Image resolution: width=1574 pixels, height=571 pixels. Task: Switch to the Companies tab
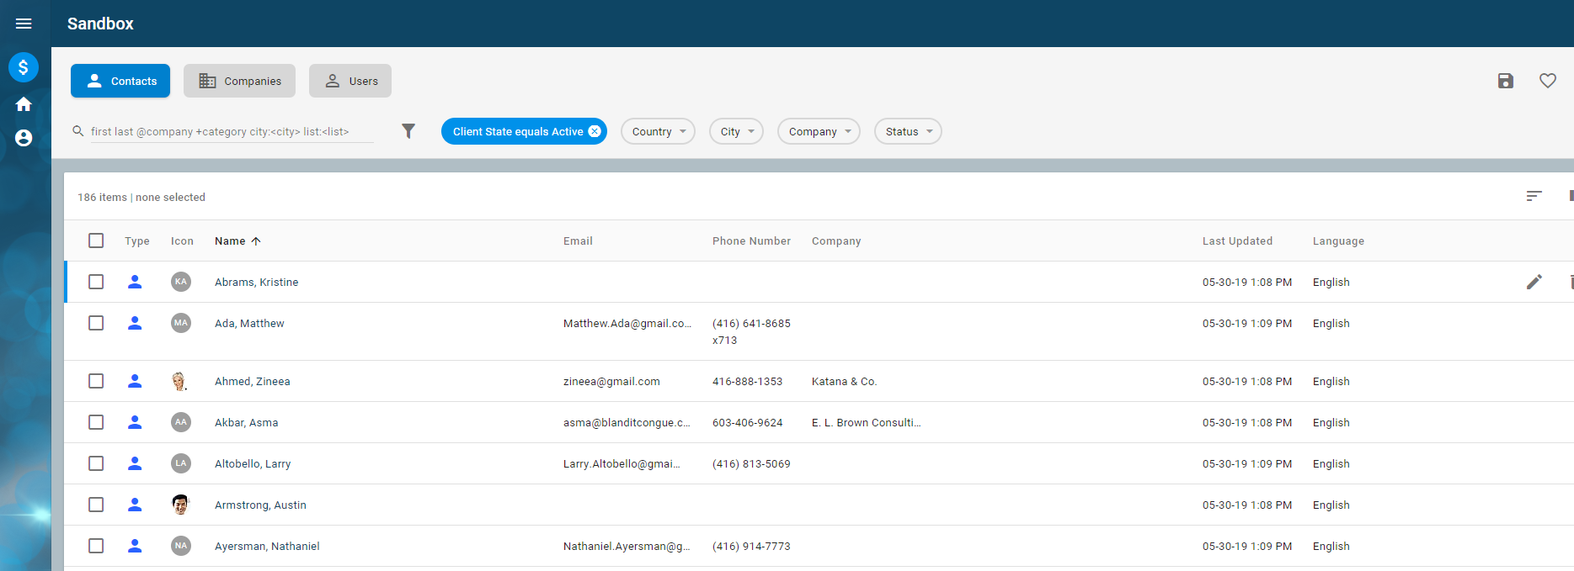click(239, 81)
